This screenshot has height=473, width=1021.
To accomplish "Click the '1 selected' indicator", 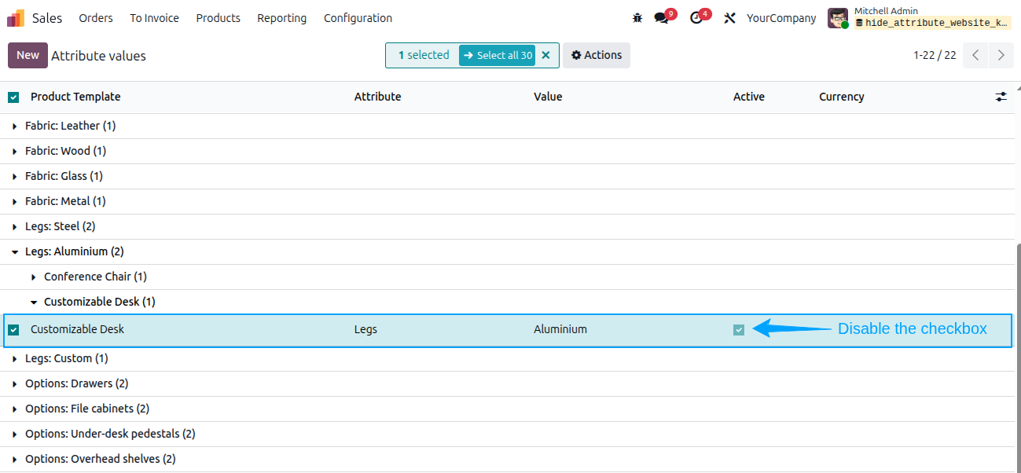I will click(424, 55).
